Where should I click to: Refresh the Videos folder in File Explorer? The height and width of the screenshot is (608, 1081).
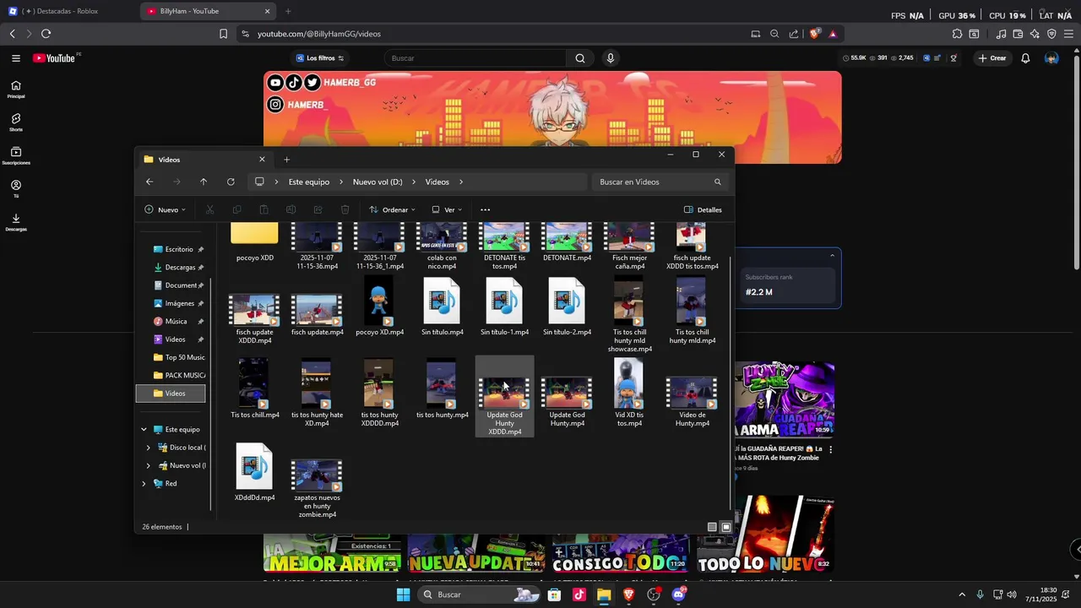[231, 182]
